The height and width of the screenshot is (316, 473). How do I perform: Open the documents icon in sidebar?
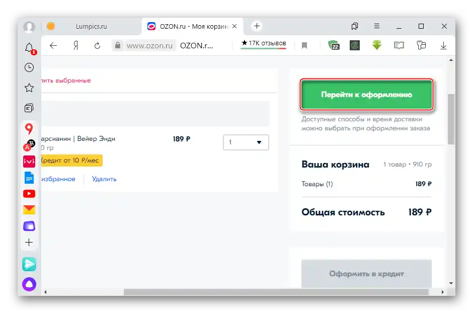tap(29, 178)
